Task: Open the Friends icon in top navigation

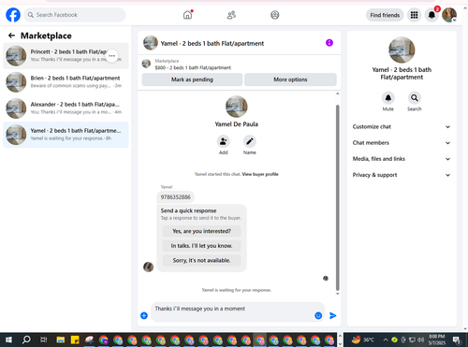Action: pos(231,15)
